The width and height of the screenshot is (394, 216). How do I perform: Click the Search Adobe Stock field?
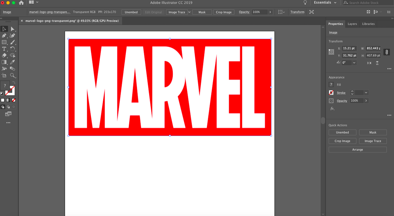368,3
